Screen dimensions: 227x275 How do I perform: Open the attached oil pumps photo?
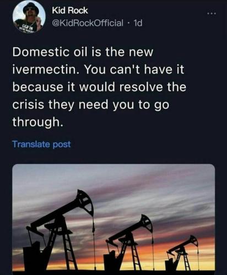click(x=113, y=219)
